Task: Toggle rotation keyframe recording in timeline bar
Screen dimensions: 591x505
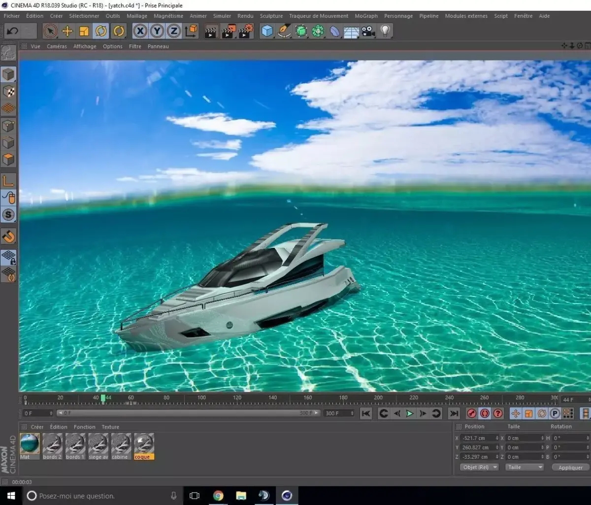Action: pos(542,413)
